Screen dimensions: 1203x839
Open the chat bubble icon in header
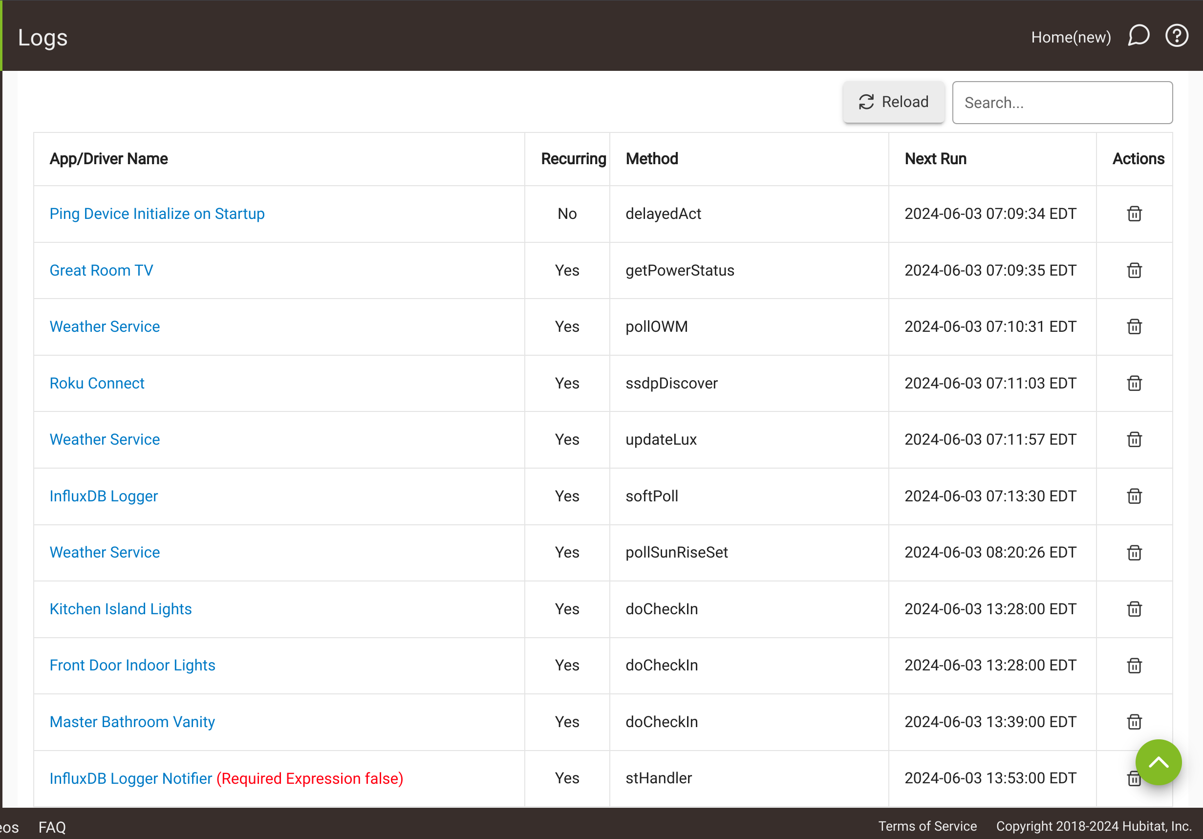(x=1138, y=36)
